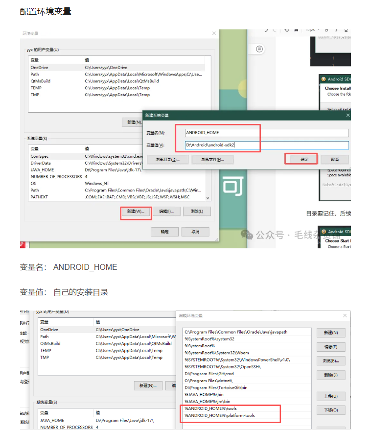This screenshot has height=431, width=371.
Task: Select the %JAVA_HOME%\jre\bin path entry
Action: pyautogui.click(x=247, y=402)
